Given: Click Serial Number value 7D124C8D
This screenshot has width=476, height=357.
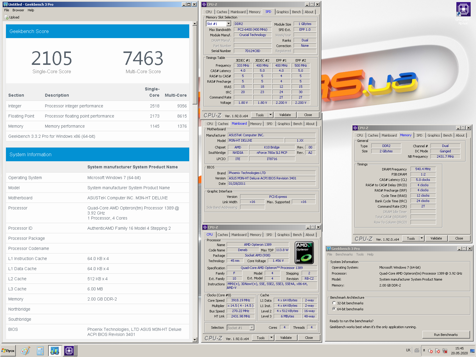Looking at the screenshot, I should tap(253, 51).
